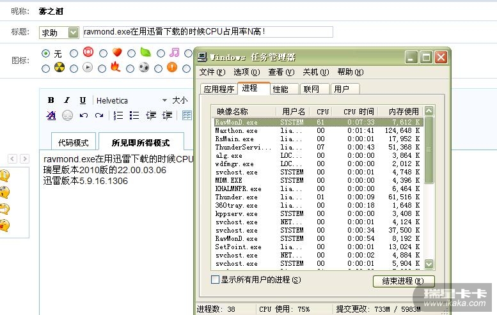Select the KHALMNPR.exe process row
The height and width of the screenshot is (315, 497).
(x=318, y=188)
